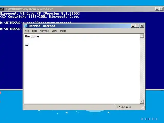This screenshot has width=164, height=123.
Task: Click the "the game" text line
Action: click(x=32, y=36)
